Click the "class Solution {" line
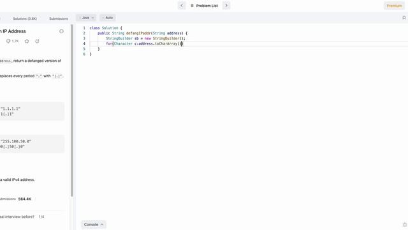408x230 pixels. tap(106, 28)
